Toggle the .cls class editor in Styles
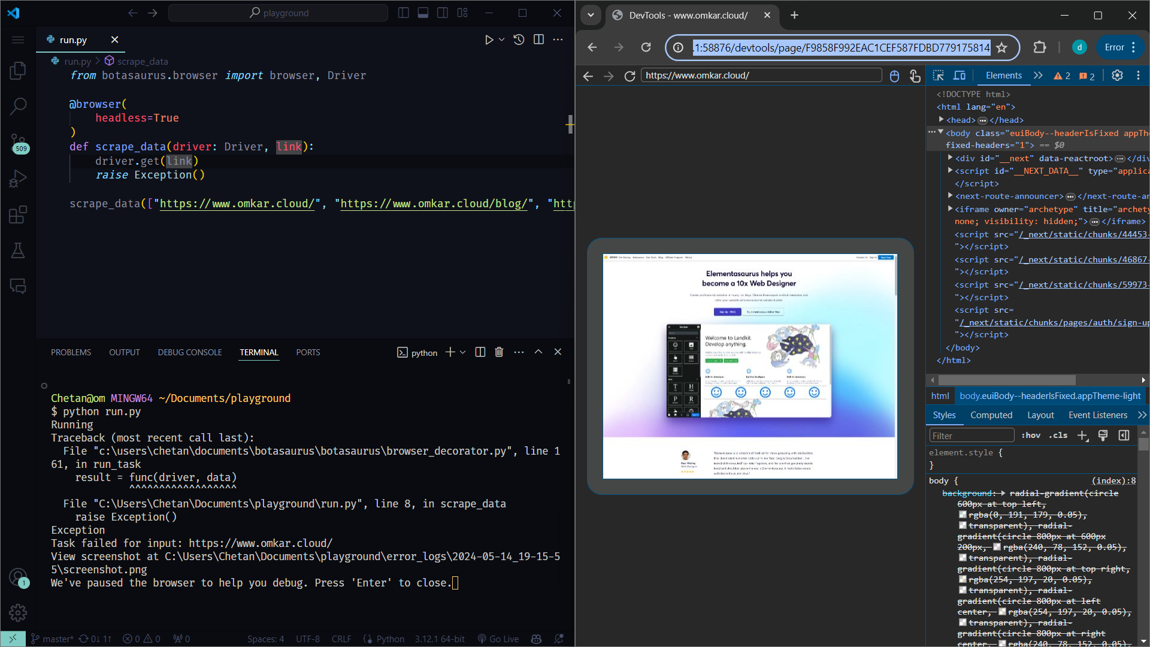 click(1058, 435)
